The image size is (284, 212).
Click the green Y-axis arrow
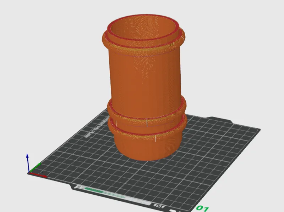point(35,167)
